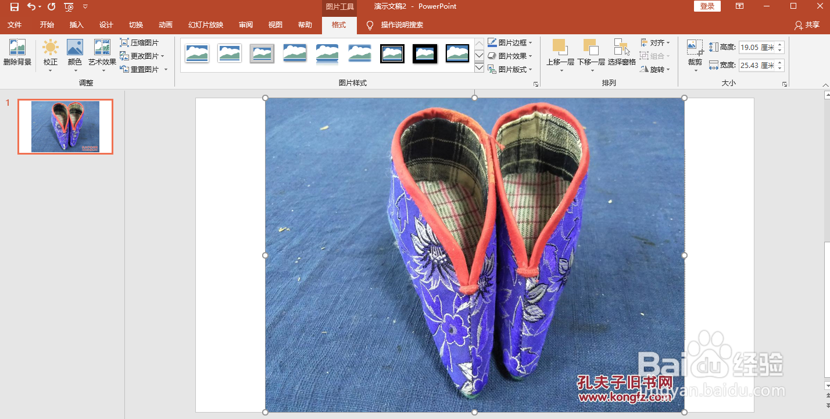
Task: Click the top-left picture resize handle
Action: click(266, 98)
